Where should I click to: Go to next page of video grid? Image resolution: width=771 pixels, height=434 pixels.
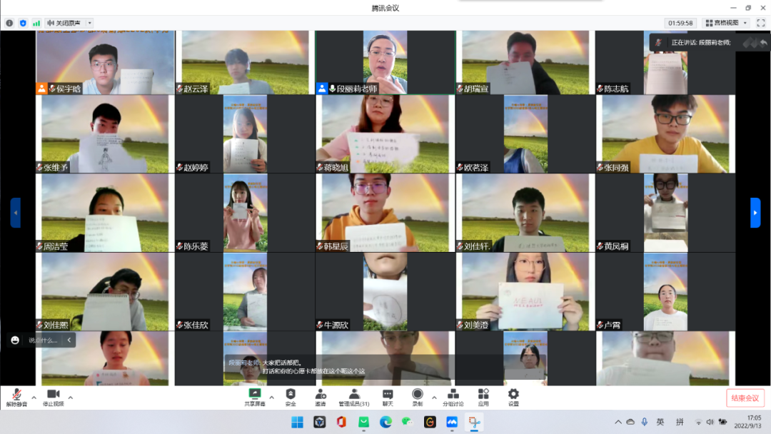tap(755, 213)
